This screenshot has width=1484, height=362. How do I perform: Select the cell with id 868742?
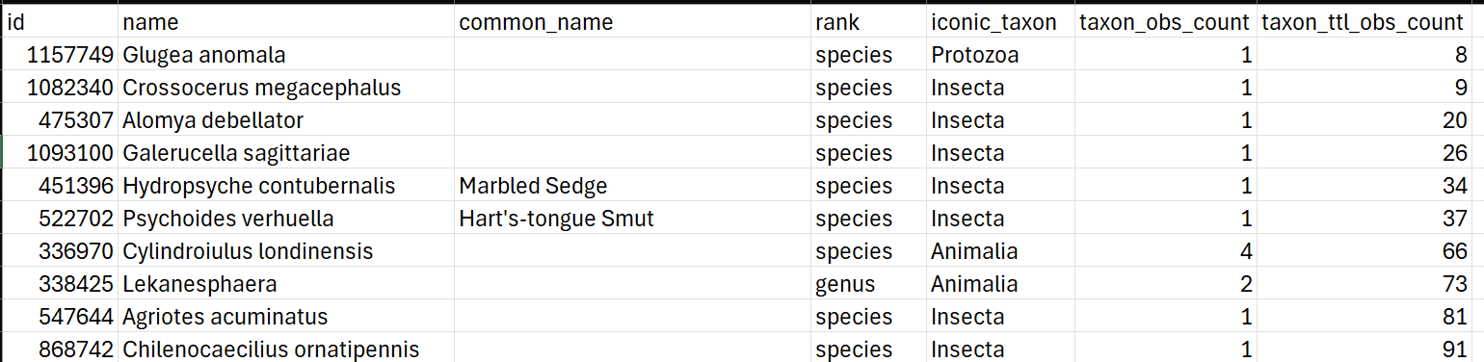point(61,349)
